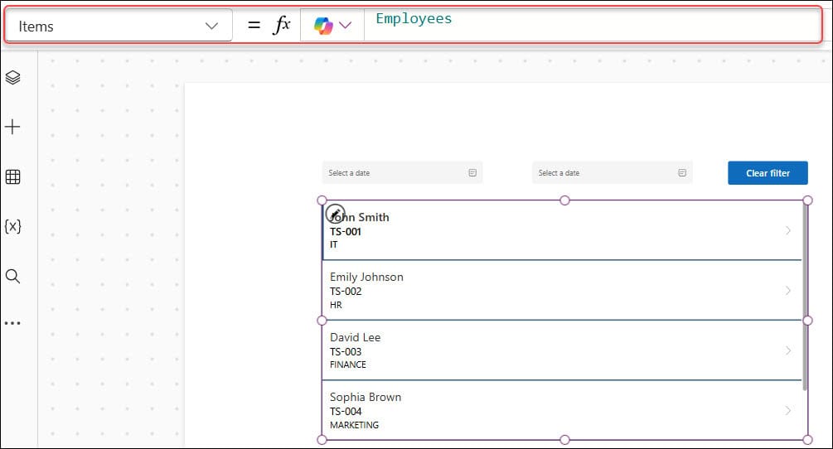This screenshot has height=449, width=833.
Task: Click the gallery vertical scrollbar
Action: coord(805,297)
